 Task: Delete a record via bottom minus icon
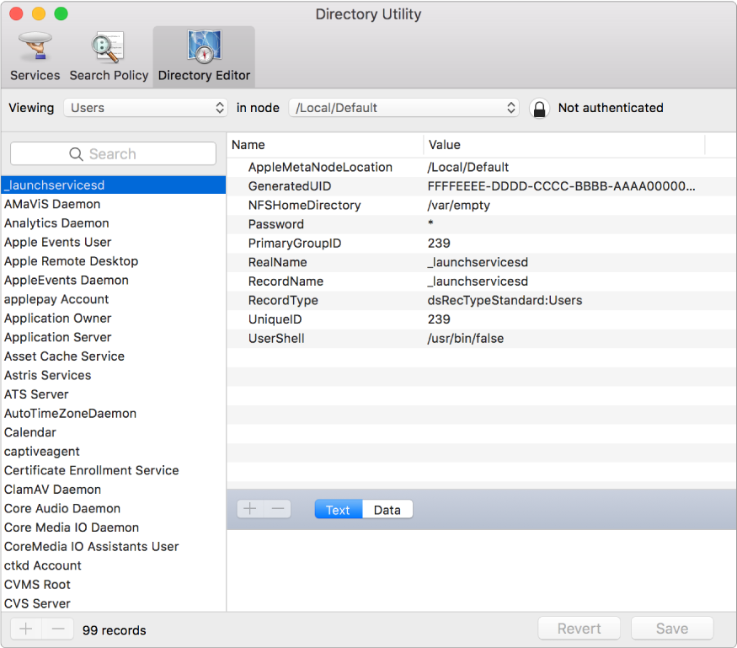pyautogui.click(x=57, y=629)
